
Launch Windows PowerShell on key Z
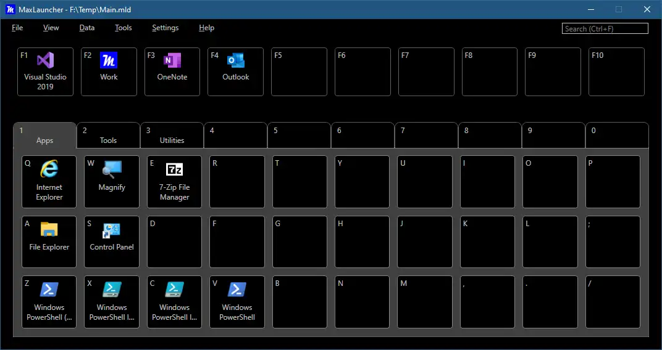[x=49, y=302]
